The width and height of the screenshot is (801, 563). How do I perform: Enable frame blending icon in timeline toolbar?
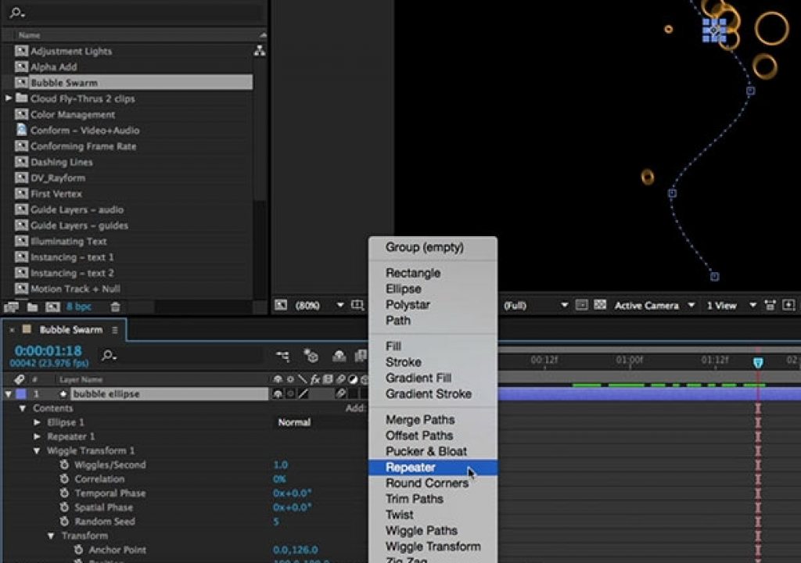point(361,356)
